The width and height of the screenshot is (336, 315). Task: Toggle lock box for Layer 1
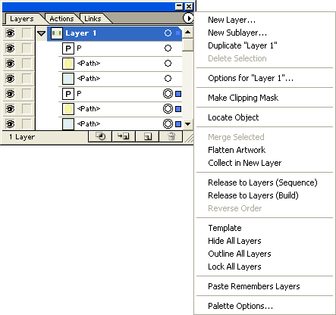pyautogui.click(x=27, y=33)
